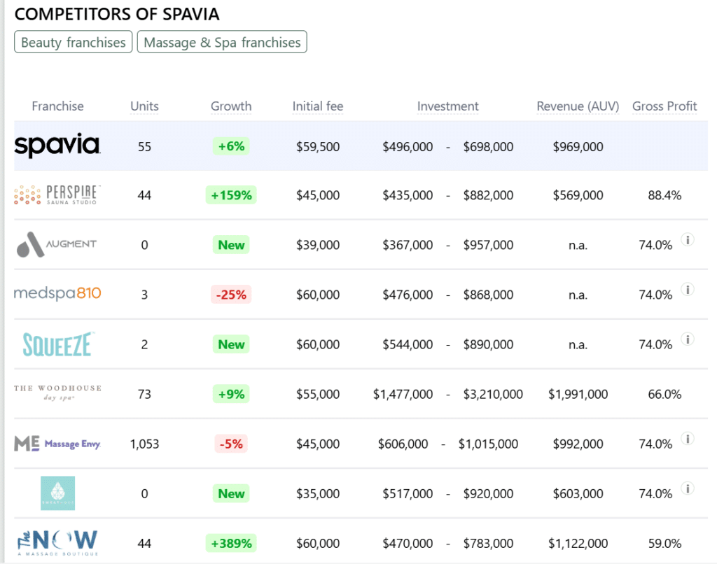
Task: Click the Gross Profit column header
Action: pos(664,106)
